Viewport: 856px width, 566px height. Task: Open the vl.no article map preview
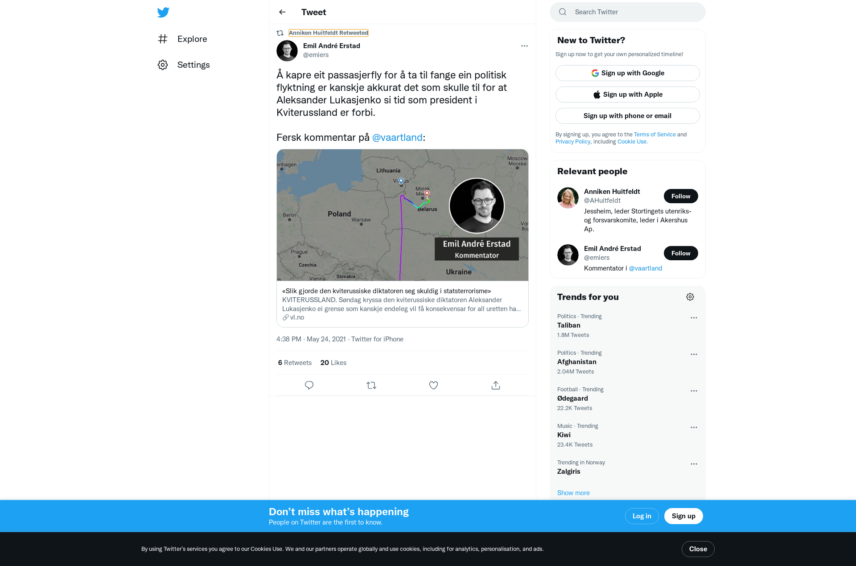403,215
